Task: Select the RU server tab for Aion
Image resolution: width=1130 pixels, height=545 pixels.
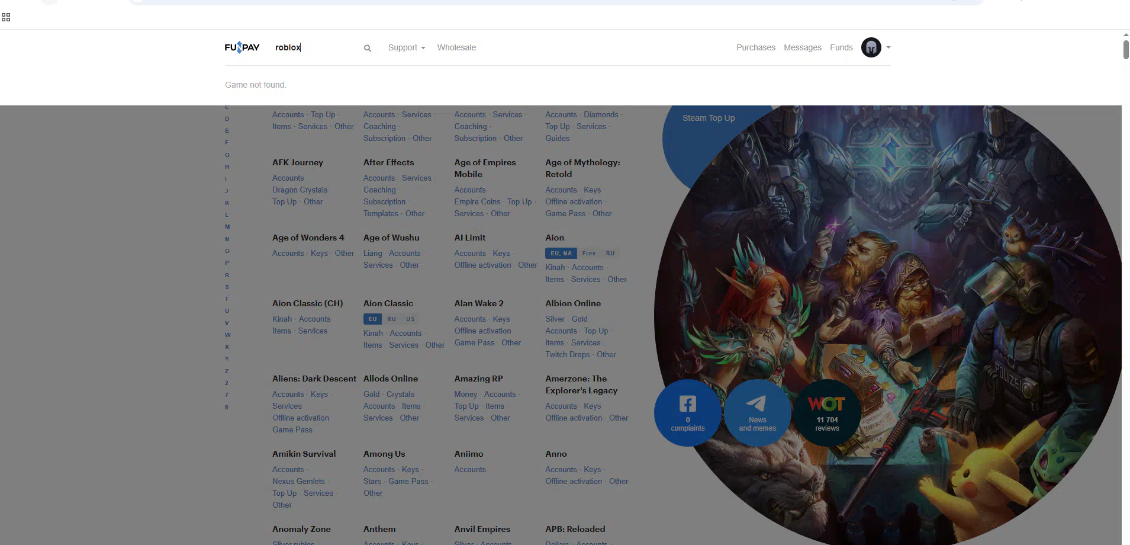Action: 610,254
